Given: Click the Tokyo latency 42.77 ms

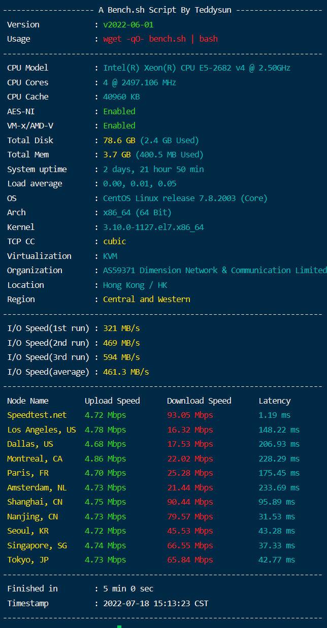Looking at the screenshot, I should pyautogui.click(x=277, y=559).
